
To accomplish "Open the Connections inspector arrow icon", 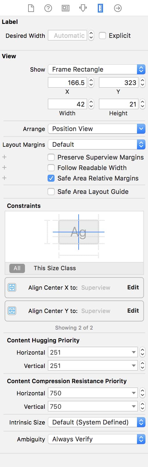I will [x=118, y=8].
